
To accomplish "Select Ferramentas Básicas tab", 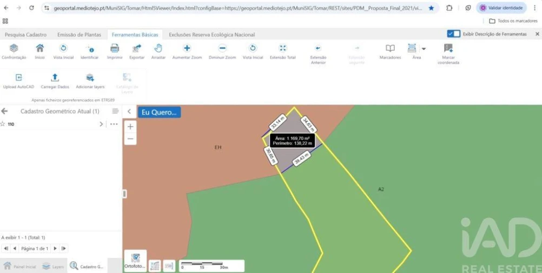I will pos(135,35).
